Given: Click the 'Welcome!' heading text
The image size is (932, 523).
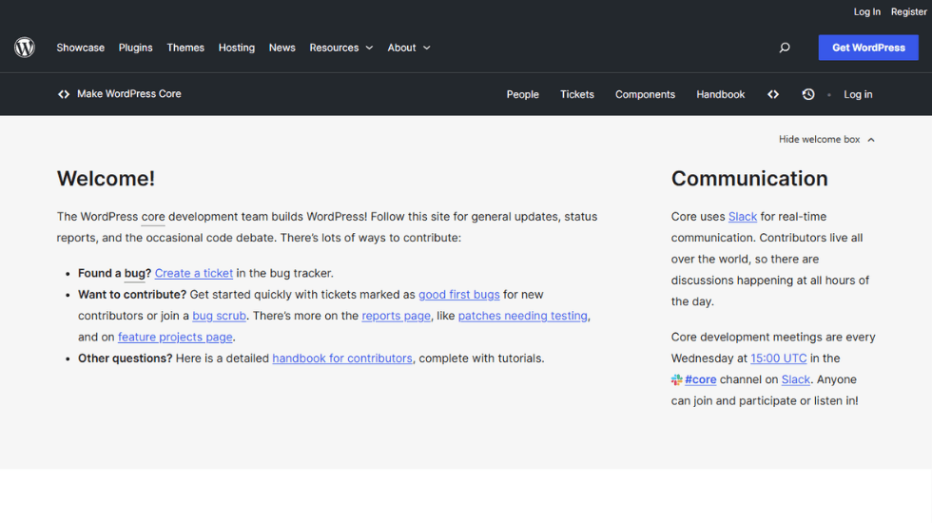Looking at the screenshot, I should [106, 179].
